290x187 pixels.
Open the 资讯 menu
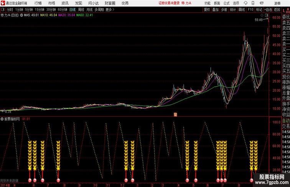pyautogui.click(x=65, y=3)
